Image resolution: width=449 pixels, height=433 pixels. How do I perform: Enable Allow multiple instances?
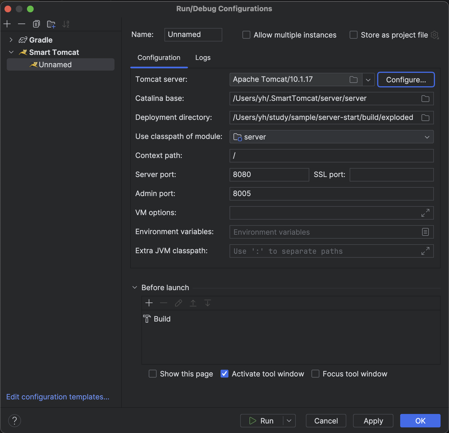[246, 35]
